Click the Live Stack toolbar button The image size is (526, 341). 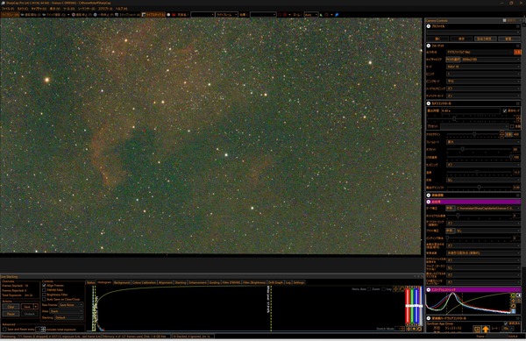(x=153, y=15)
